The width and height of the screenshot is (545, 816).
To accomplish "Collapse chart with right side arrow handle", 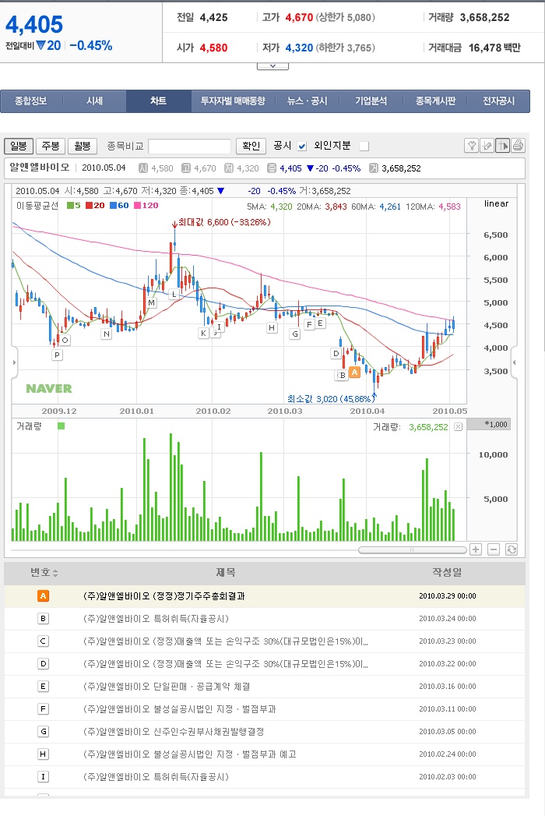I will [x=515, y=362].
